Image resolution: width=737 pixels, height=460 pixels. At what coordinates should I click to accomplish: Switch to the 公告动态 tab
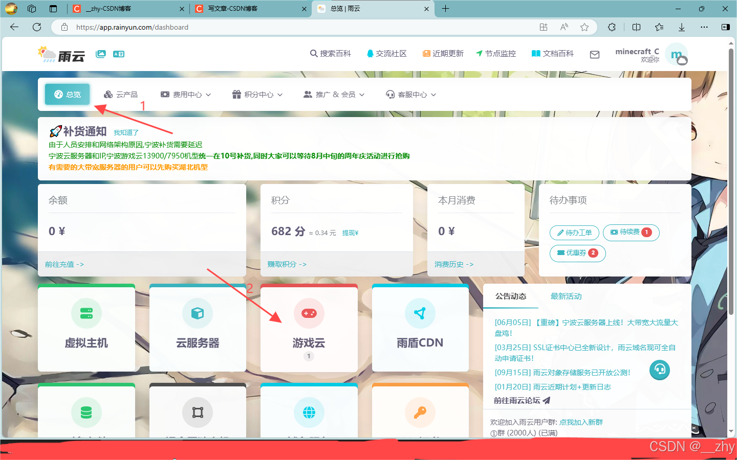pyautogui.click(x=511, y=296)
